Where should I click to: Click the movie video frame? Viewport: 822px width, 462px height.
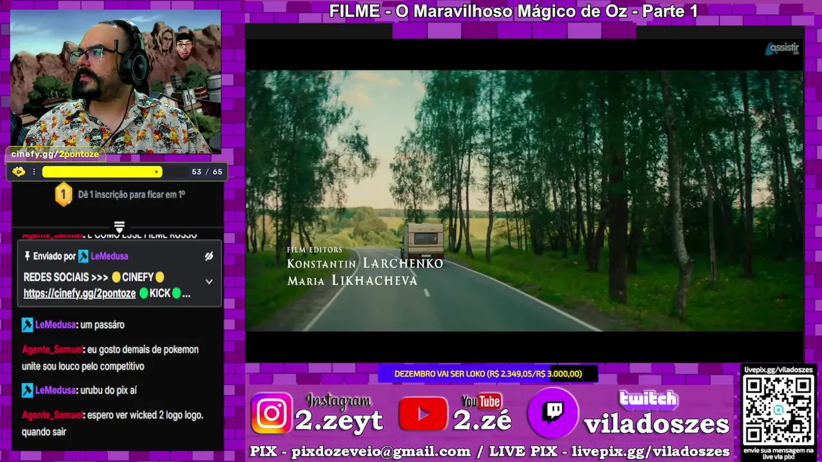(x=524, y=200)
